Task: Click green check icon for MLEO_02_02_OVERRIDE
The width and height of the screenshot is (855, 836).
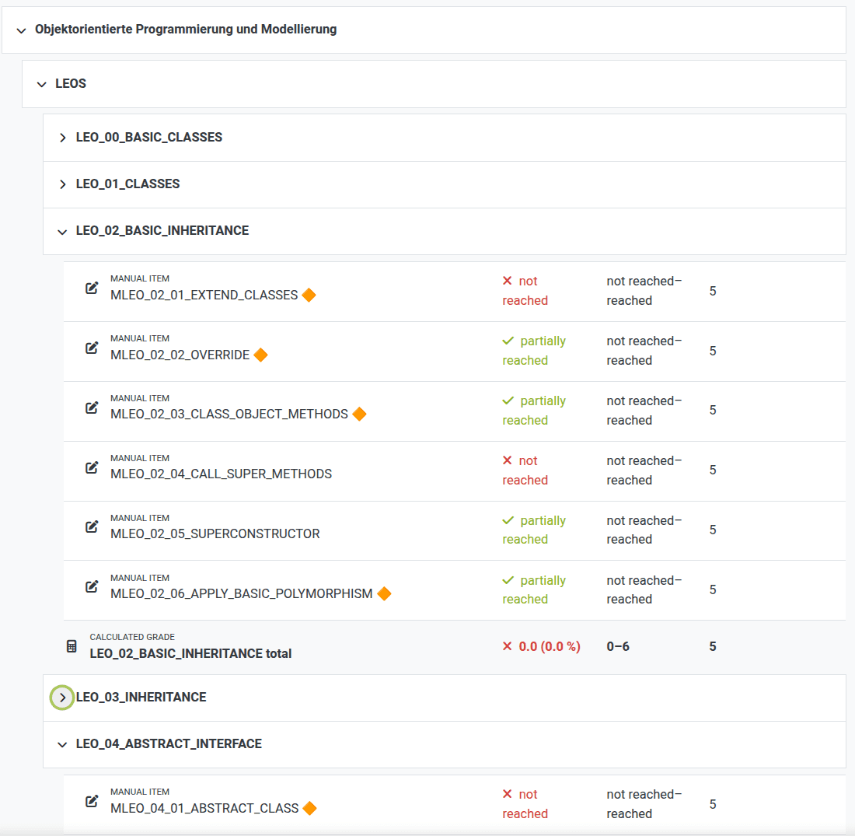Action: pos(508,341)
